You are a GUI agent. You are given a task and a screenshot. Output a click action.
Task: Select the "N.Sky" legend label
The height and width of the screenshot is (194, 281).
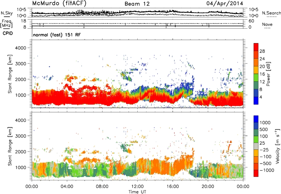click(x=7, y=13)
